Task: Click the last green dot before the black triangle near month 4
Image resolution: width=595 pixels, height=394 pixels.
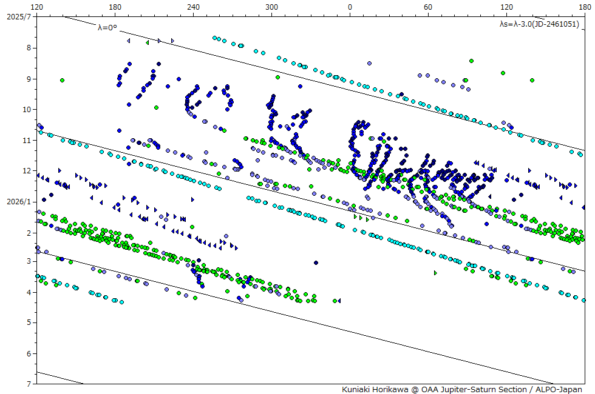Action: (335, 301)
